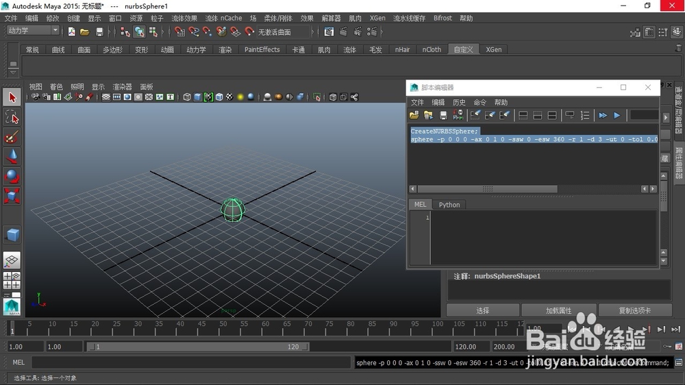Execute all script with double arrow
Image resolution: width=685 pixels, height=385 pixels.
603,115
